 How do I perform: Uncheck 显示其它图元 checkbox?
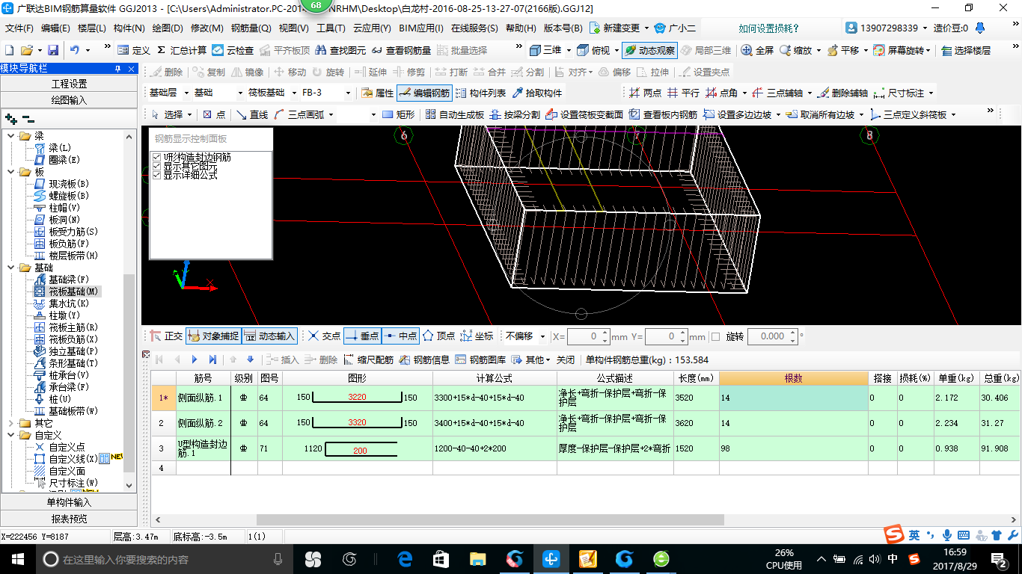tap(156, 167)
